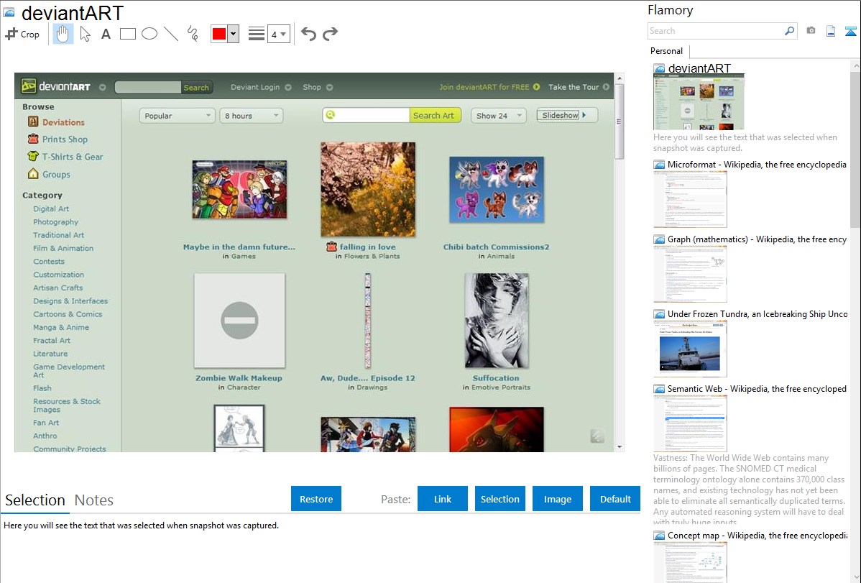
Task: Click the browser icon beside Concept map title
Action: coord(659,535)
